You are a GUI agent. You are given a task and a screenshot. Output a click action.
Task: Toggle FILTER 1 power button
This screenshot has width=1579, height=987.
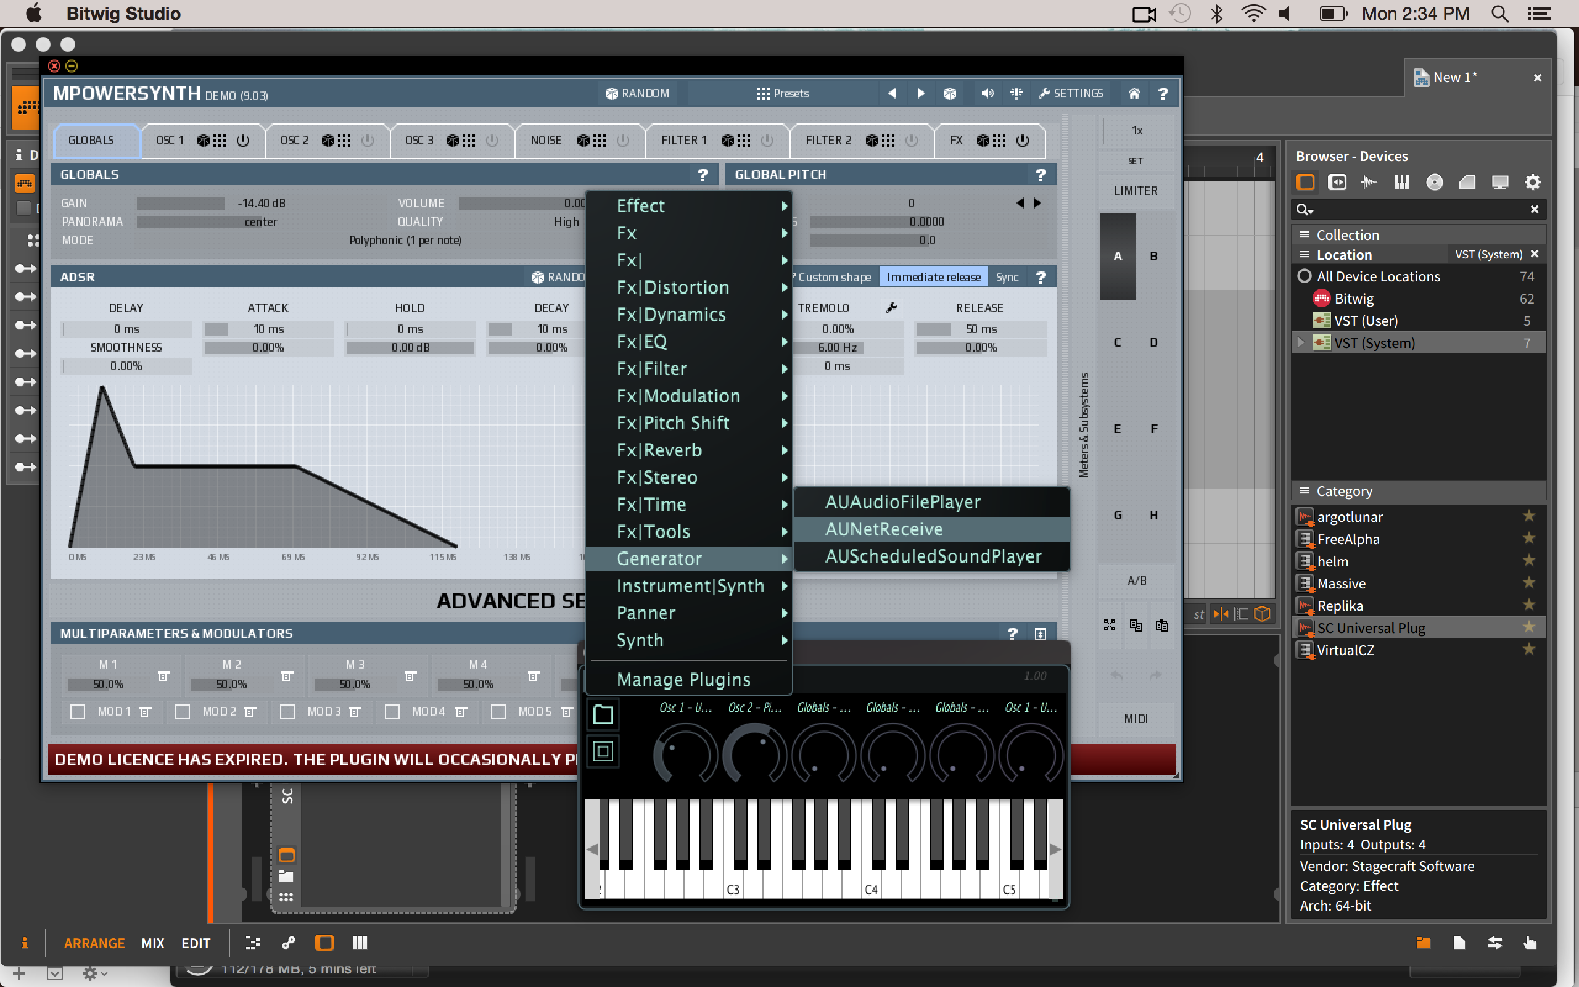(767, 141)
